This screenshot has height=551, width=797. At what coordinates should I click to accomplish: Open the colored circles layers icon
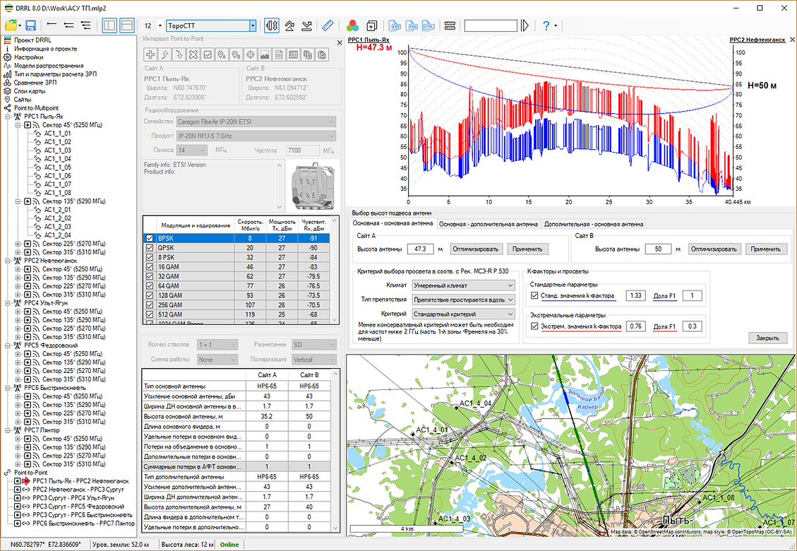pos(352,25)
